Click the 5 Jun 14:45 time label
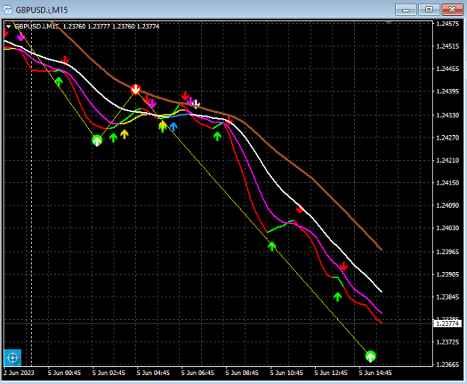Screen dimensions: 467x384 [375, 373]
